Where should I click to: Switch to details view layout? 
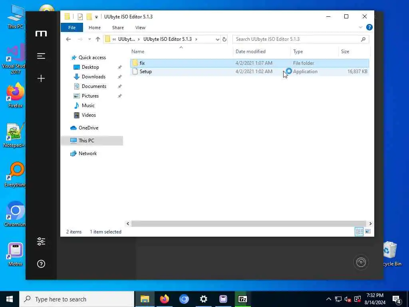[359, 231]
